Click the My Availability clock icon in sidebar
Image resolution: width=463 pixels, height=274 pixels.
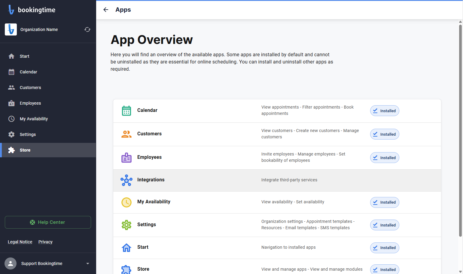[11, 119]
